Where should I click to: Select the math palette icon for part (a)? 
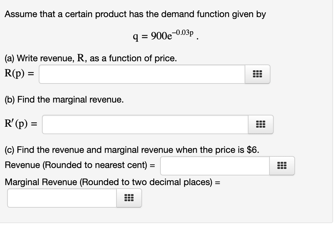pos(257,74)
